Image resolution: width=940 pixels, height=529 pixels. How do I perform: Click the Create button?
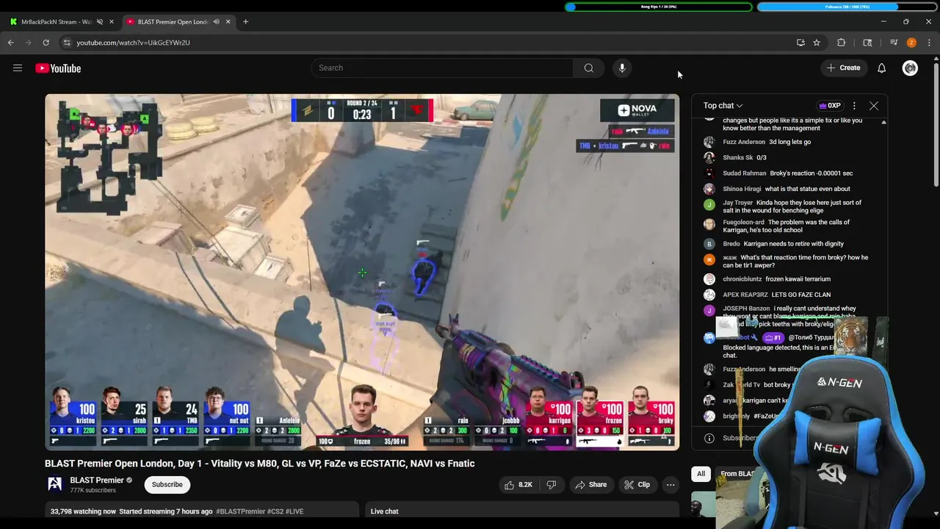click(x=843, y=68)
